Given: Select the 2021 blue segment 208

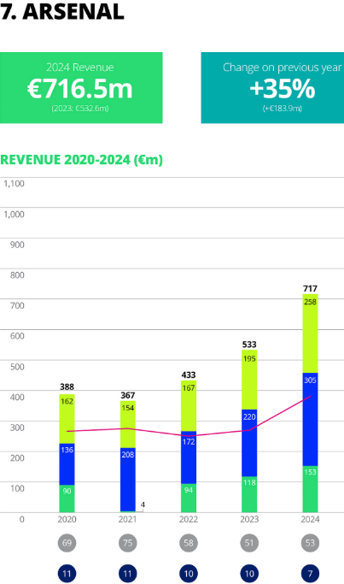Looking at the screenshot, I should point(127,480).
